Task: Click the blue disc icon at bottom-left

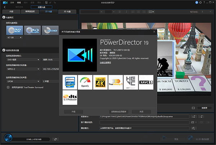Action: (x=8, y=138)
